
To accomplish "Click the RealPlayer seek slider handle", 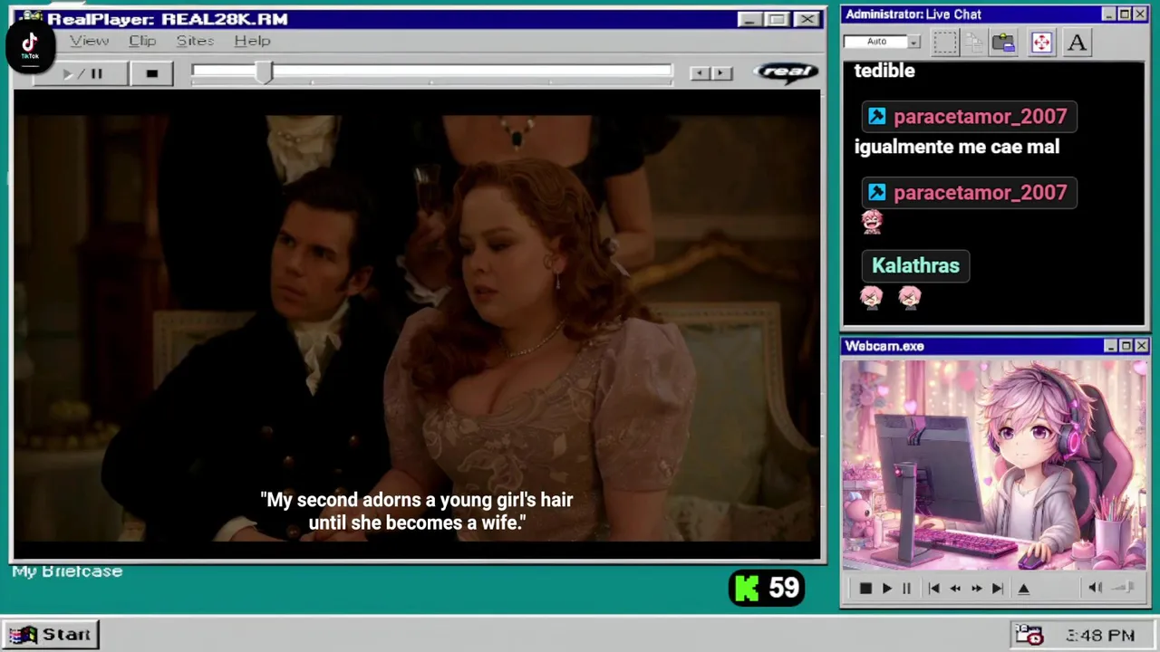I will coord(264,73).
